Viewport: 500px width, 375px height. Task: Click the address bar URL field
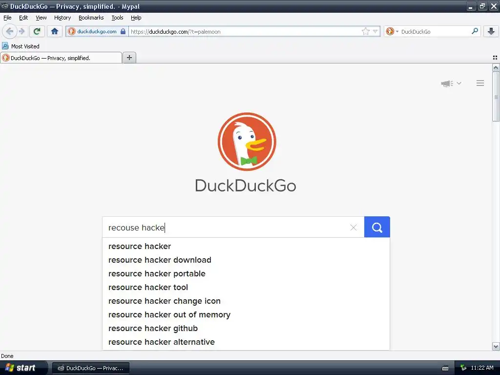pyautogui.click(x=245, y=31)
